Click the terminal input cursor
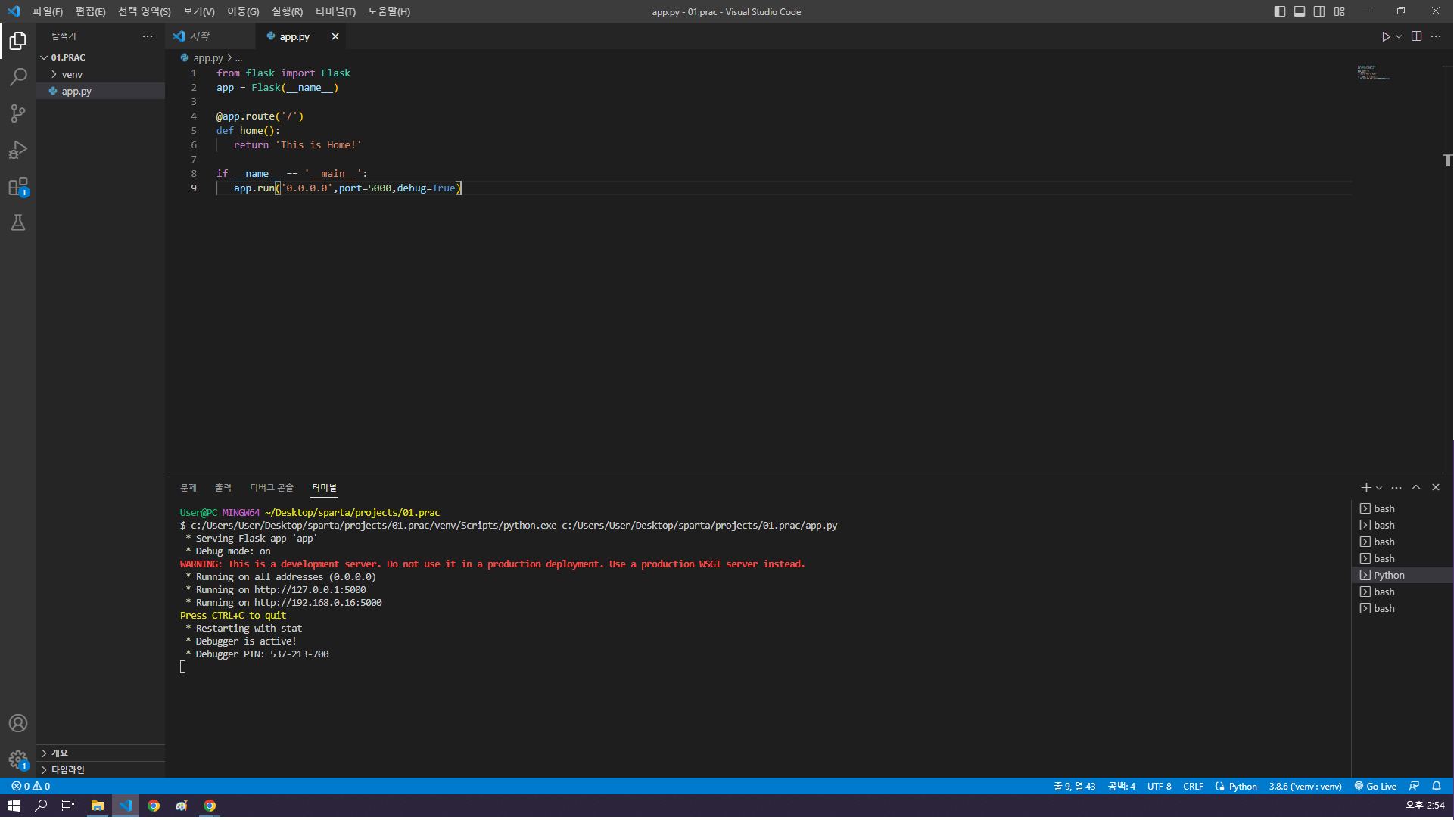Image resolution: width=1454 pixels, height=820 pixels. tap(183, 667)
